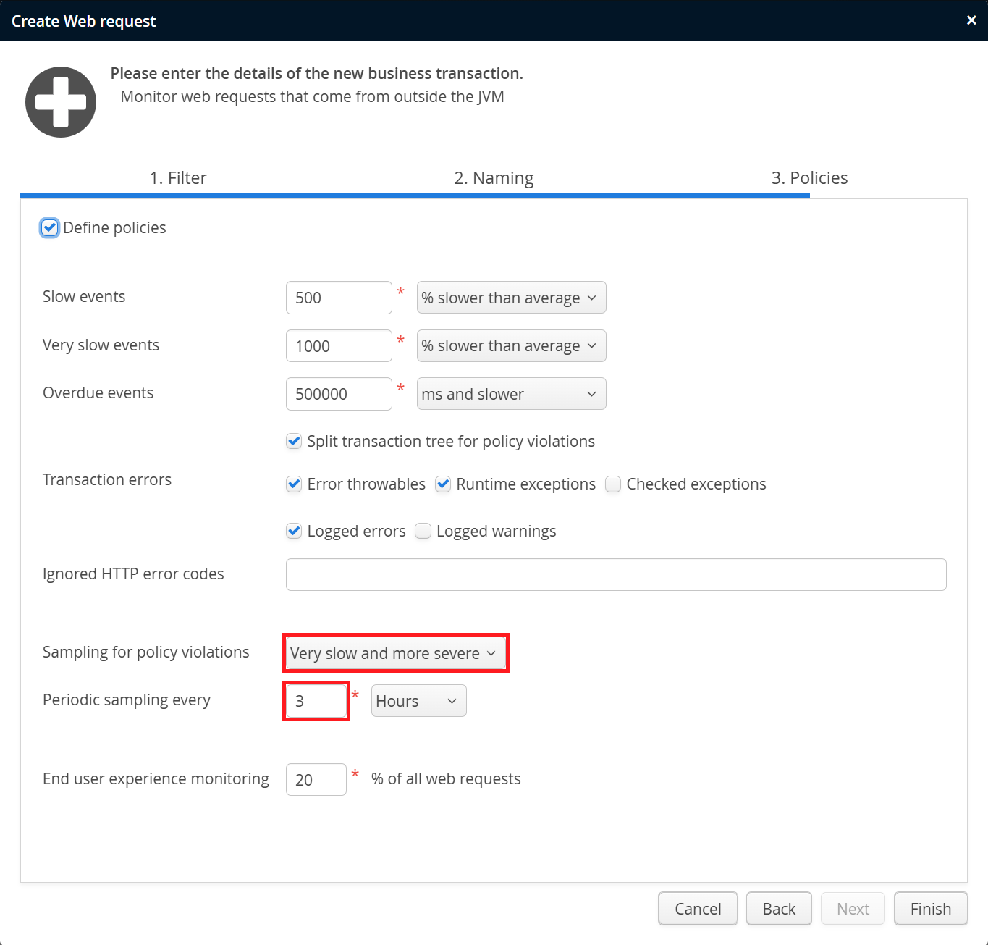Viewport: 988px width, 945px height.
Task: Click the large plus icon in header
Action: tap(61, 102)
